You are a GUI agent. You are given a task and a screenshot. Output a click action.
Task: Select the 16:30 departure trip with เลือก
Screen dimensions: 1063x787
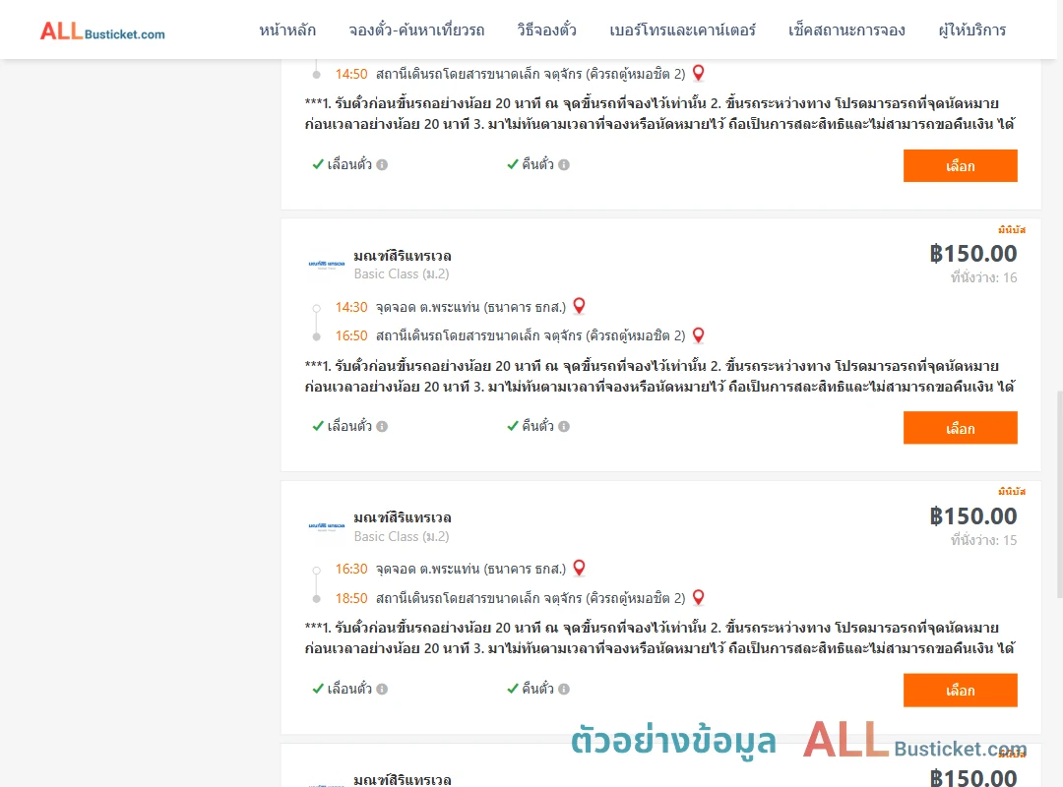960,690
